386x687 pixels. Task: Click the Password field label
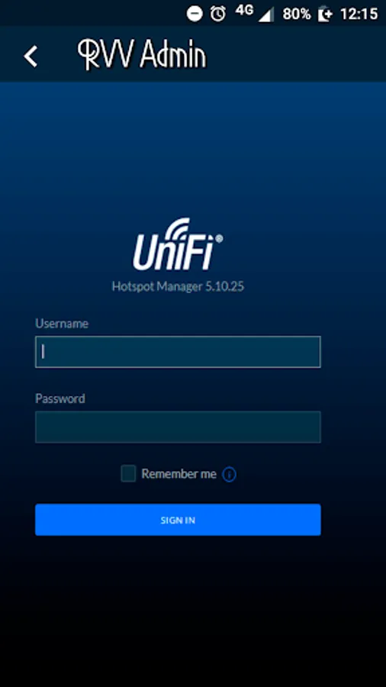[60, 398]
